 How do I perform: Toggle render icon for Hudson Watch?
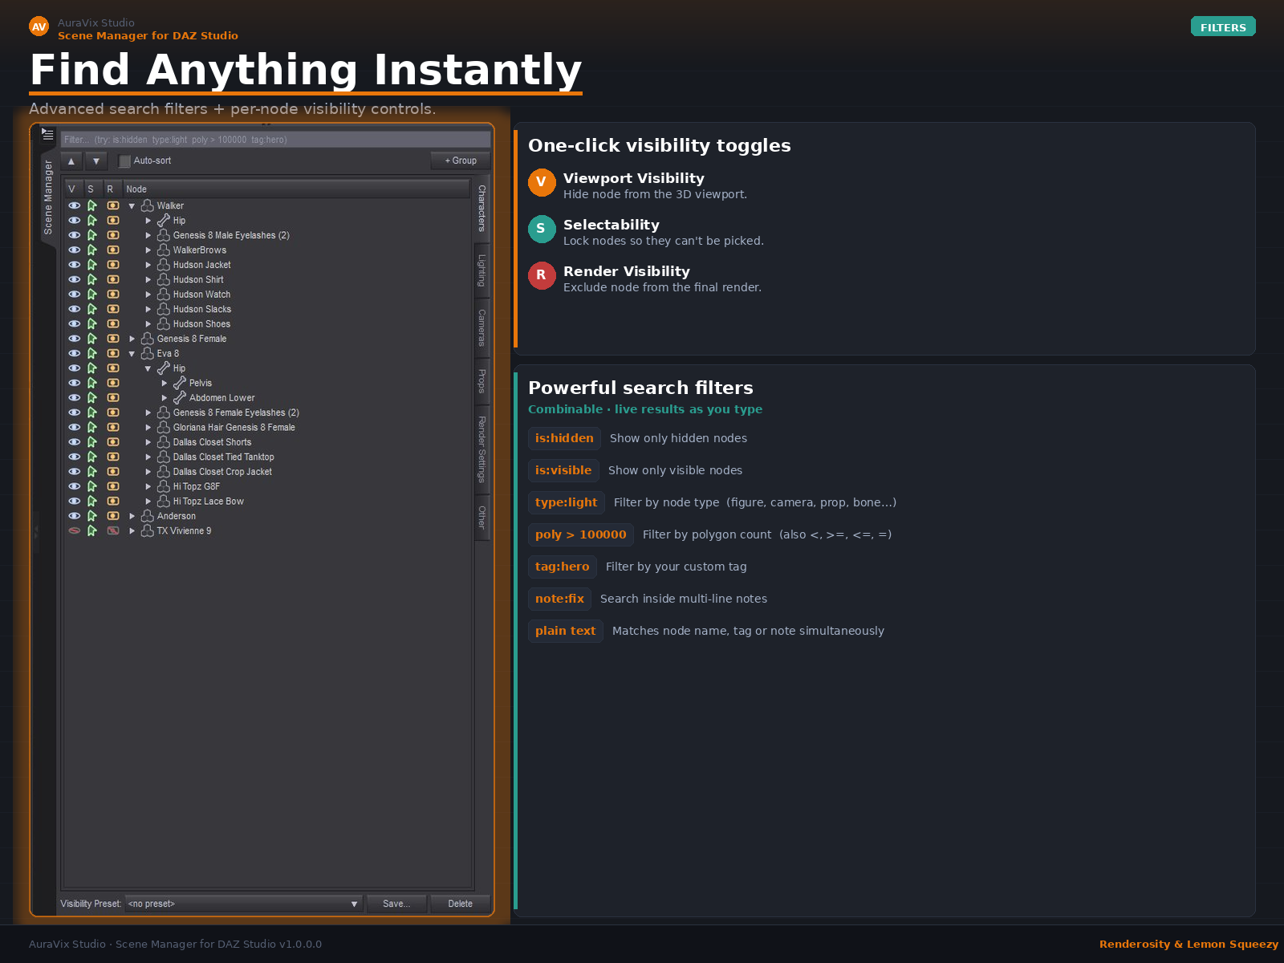point(113,295)
